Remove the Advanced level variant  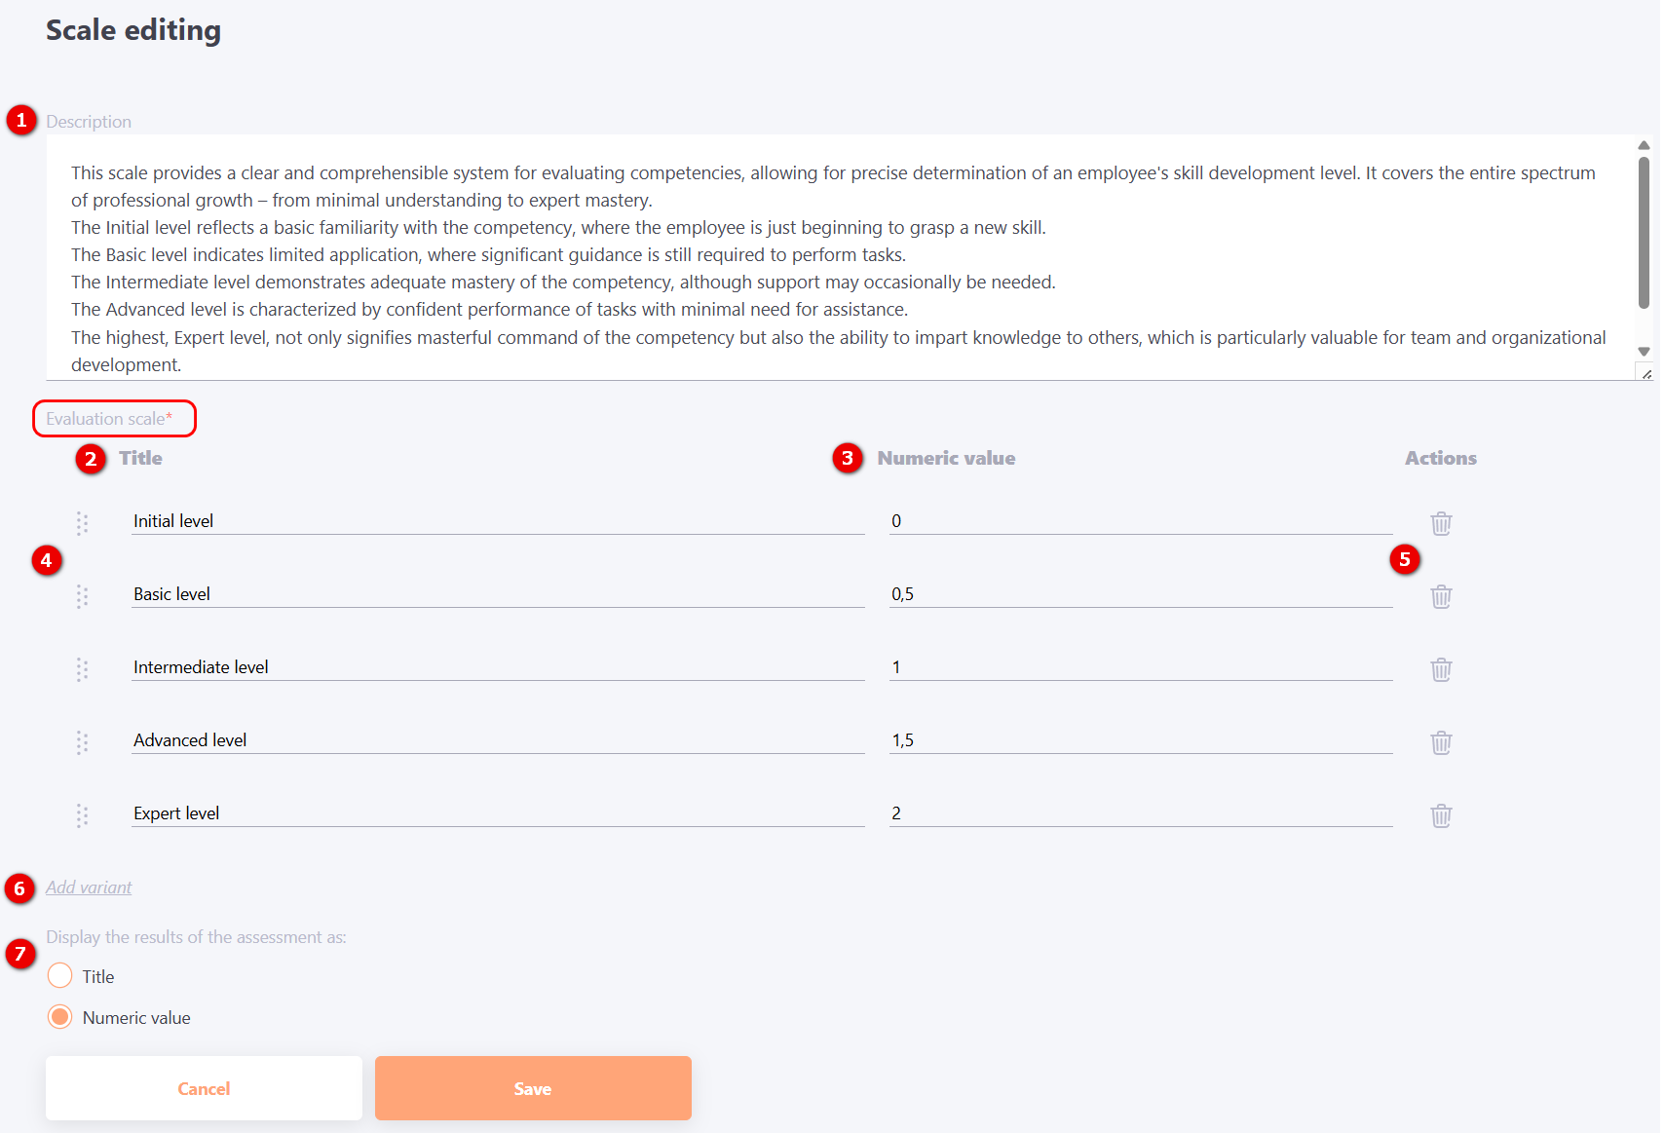click(1441, 742)
